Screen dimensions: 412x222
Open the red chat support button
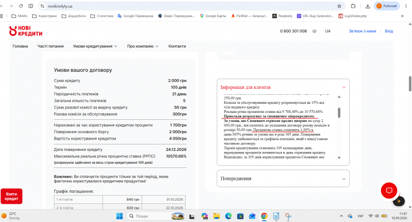click(x=389, y=190)
